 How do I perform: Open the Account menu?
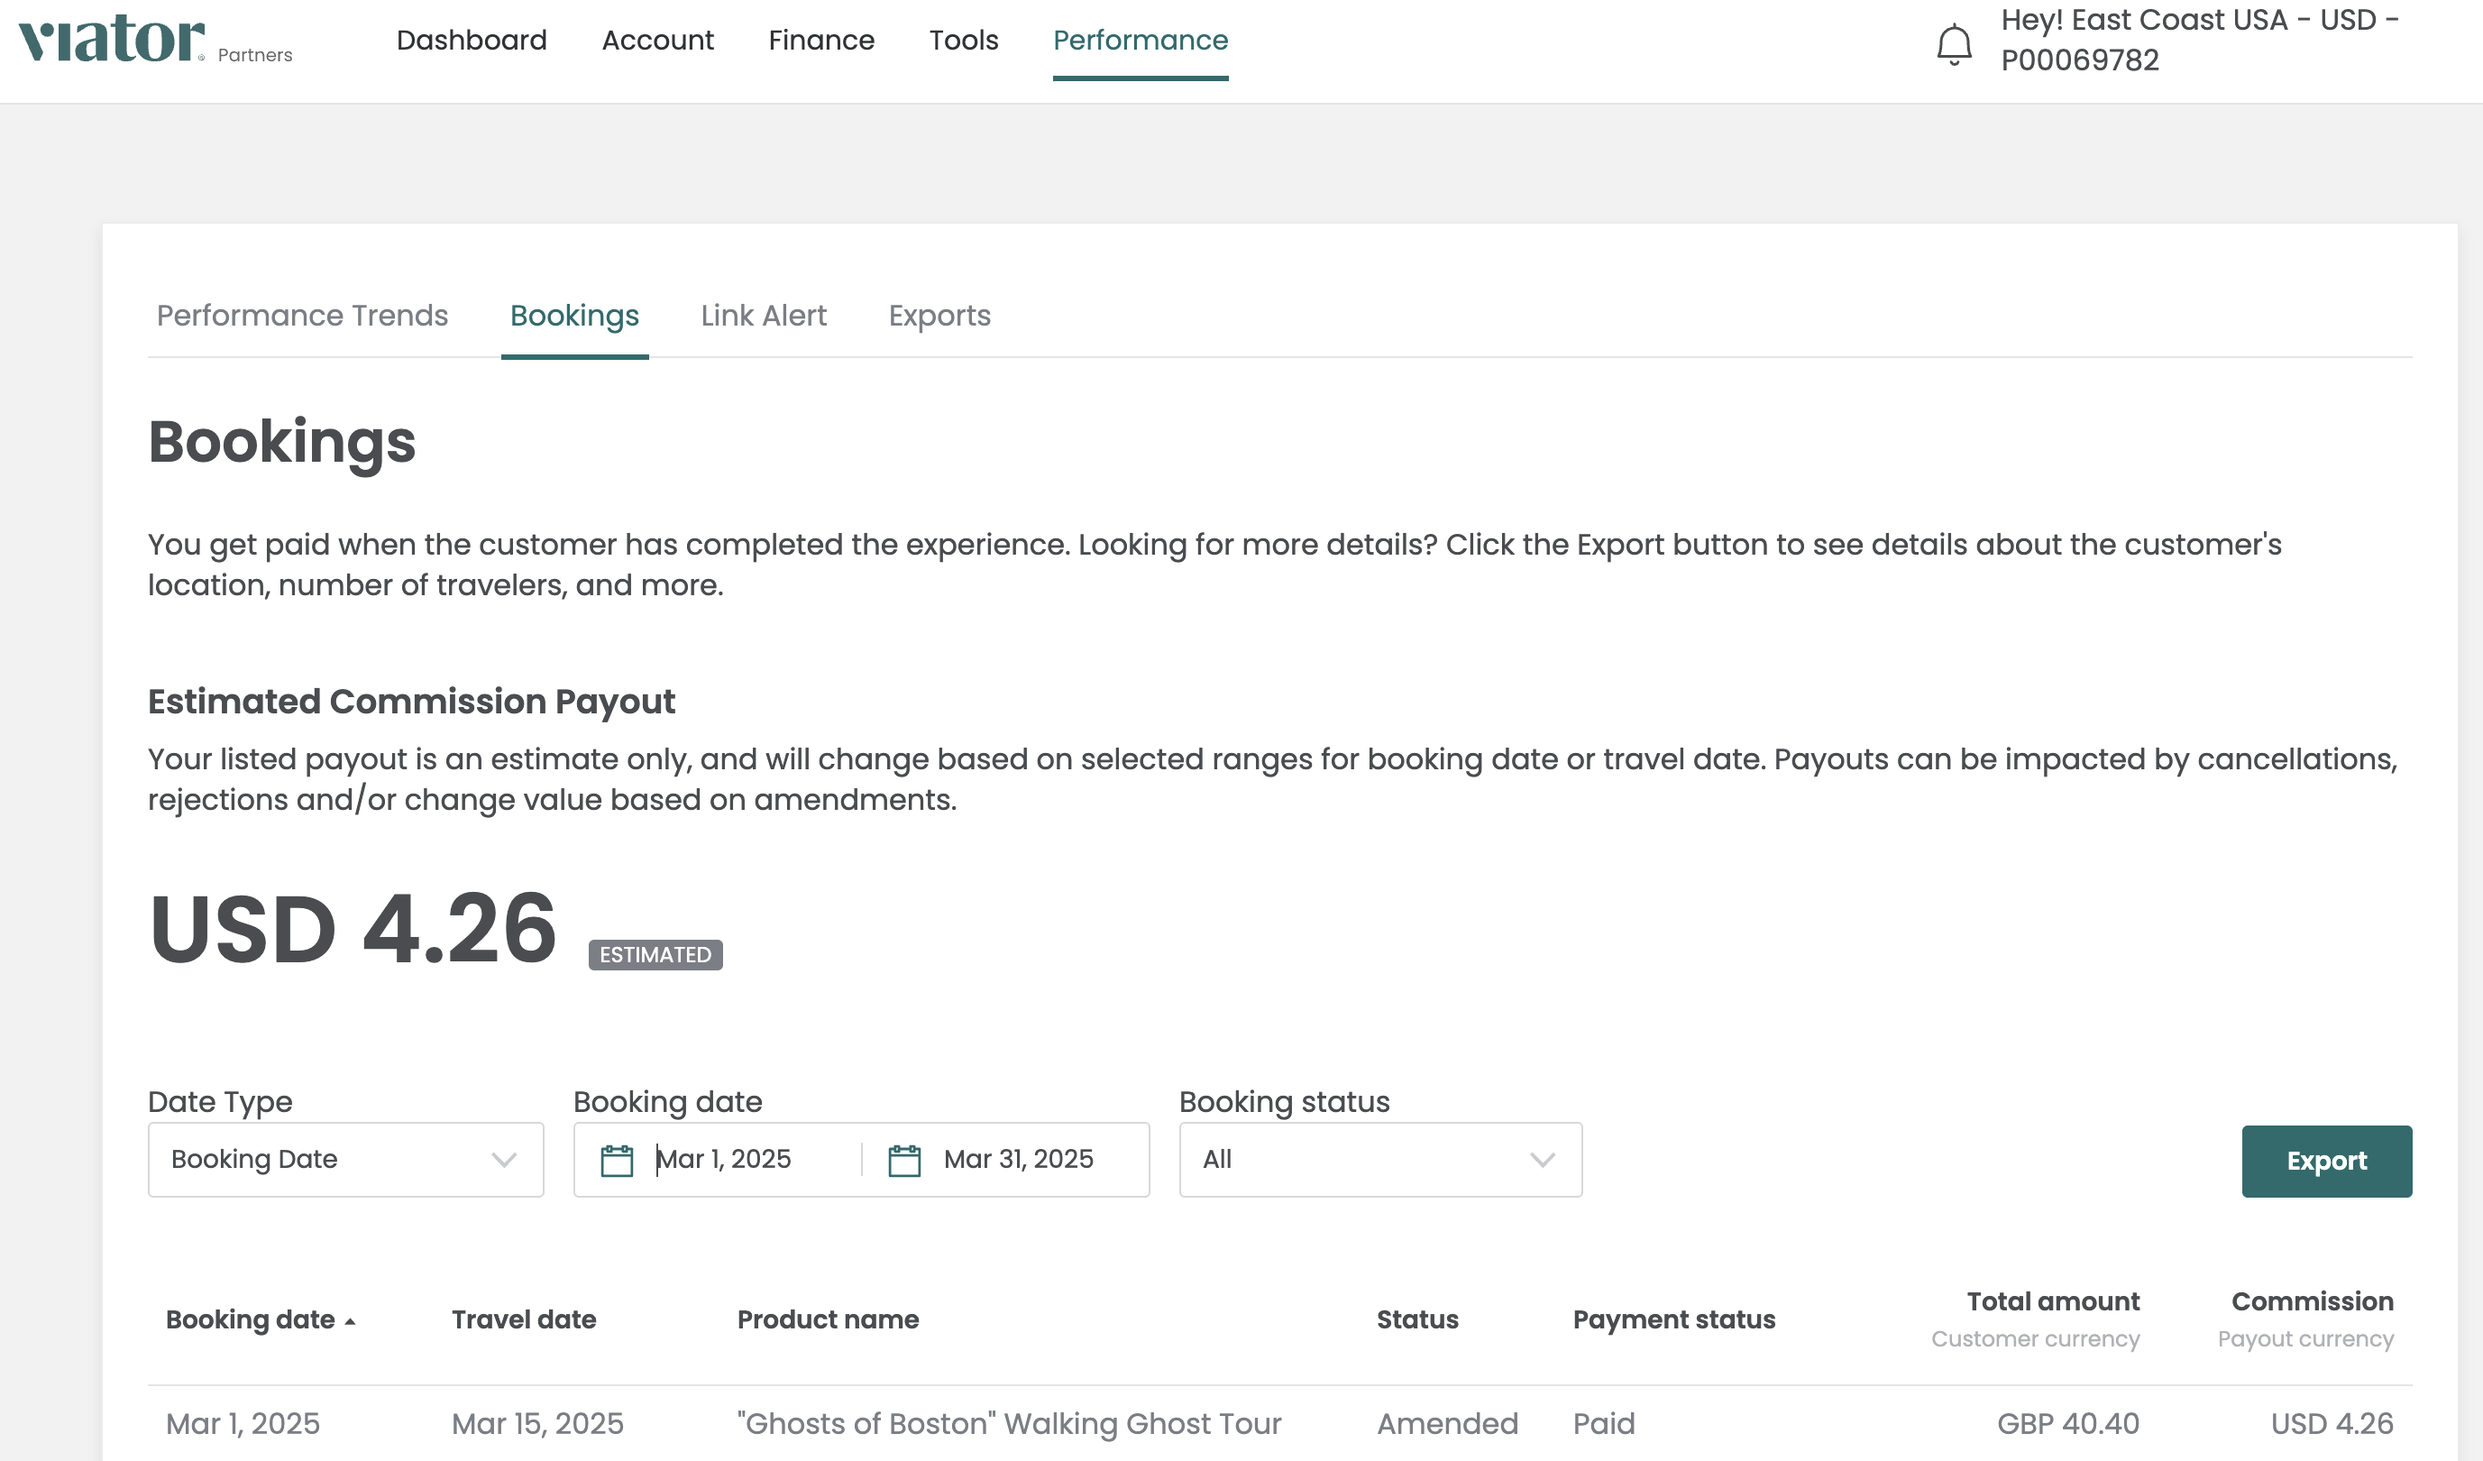click(657, 40)
